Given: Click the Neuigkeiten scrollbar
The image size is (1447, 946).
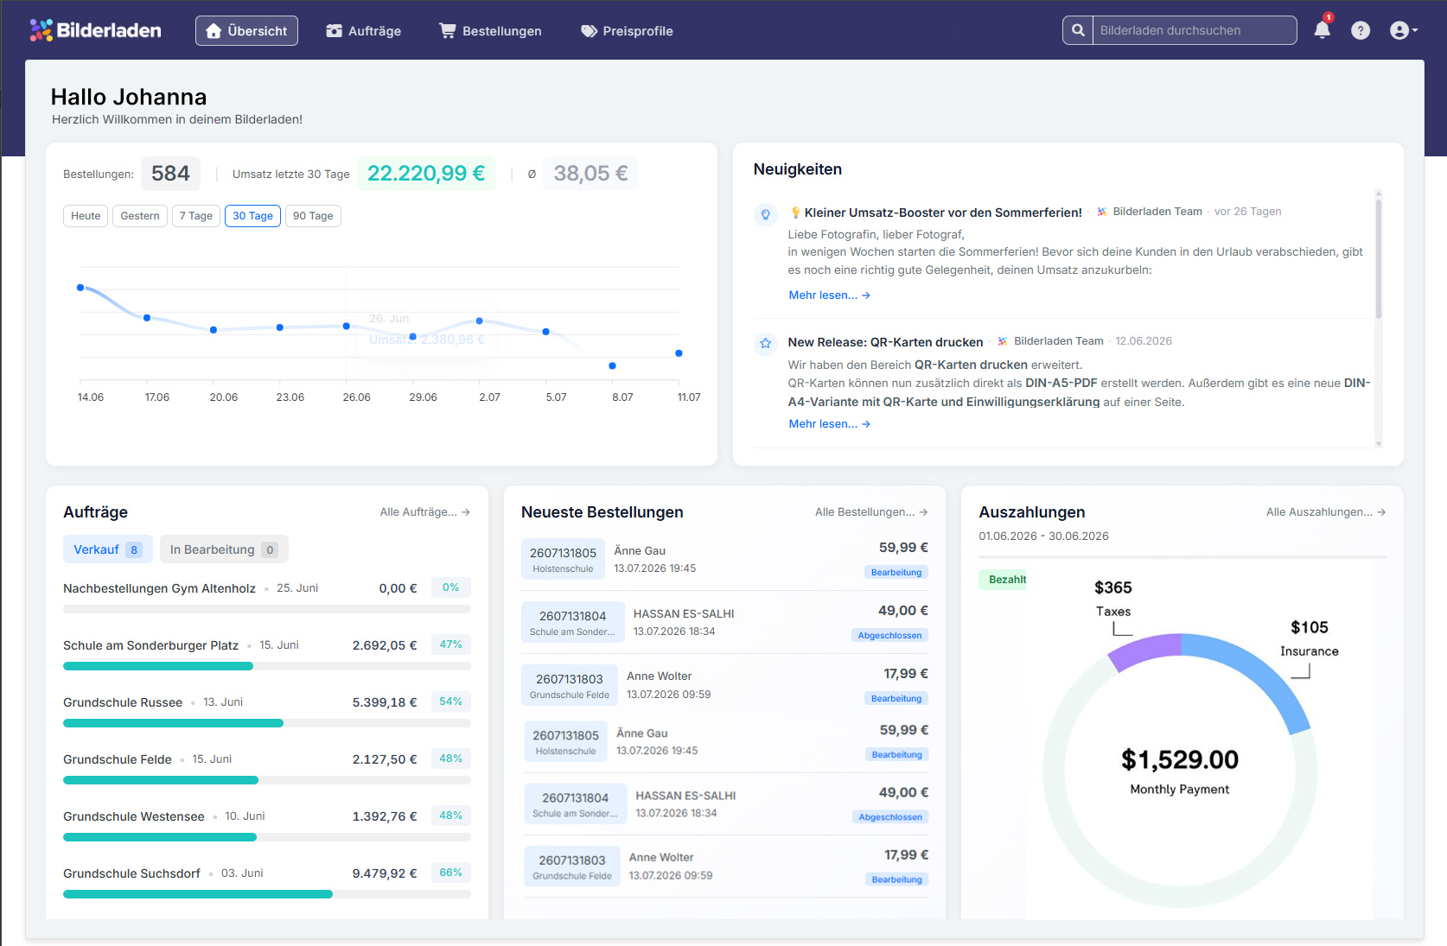Looking at the screenshot, I should click(x=1379, y=259).
